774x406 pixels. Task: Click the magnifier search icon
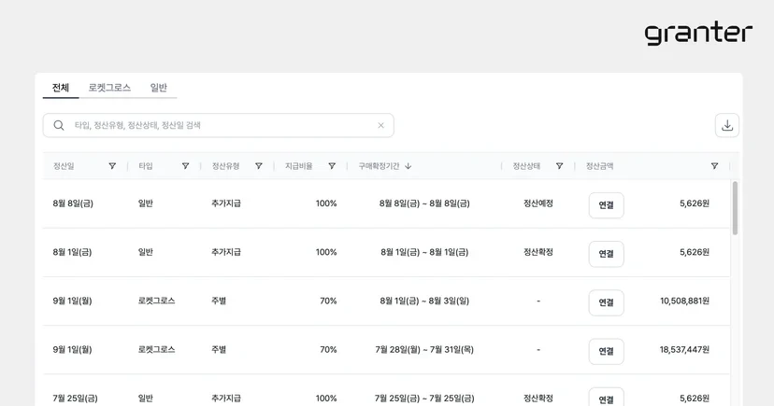point(59,125)
